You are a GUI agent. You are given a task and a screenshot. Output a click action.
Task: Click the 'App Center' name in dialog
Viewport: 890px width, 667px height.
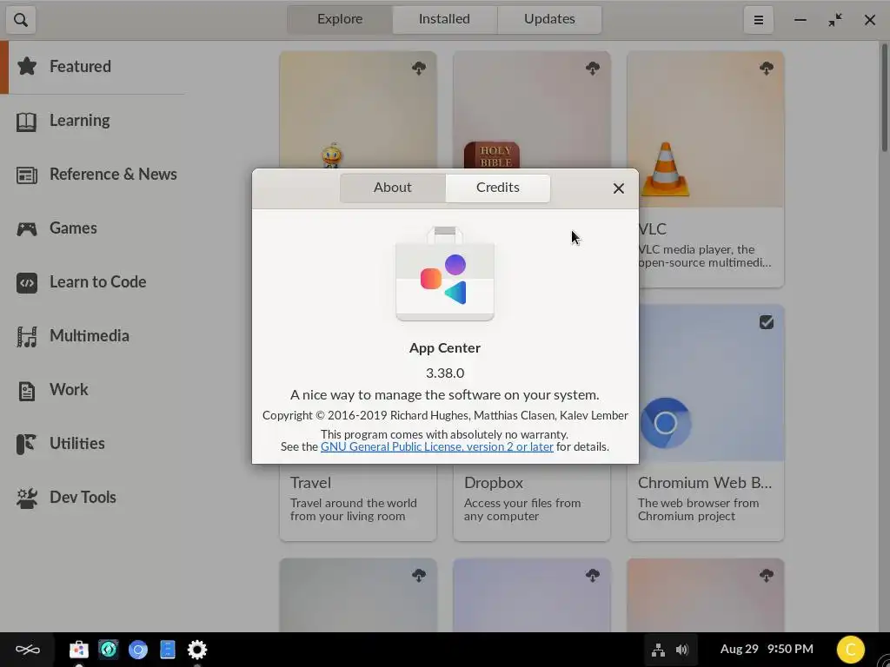pos(445,348)
